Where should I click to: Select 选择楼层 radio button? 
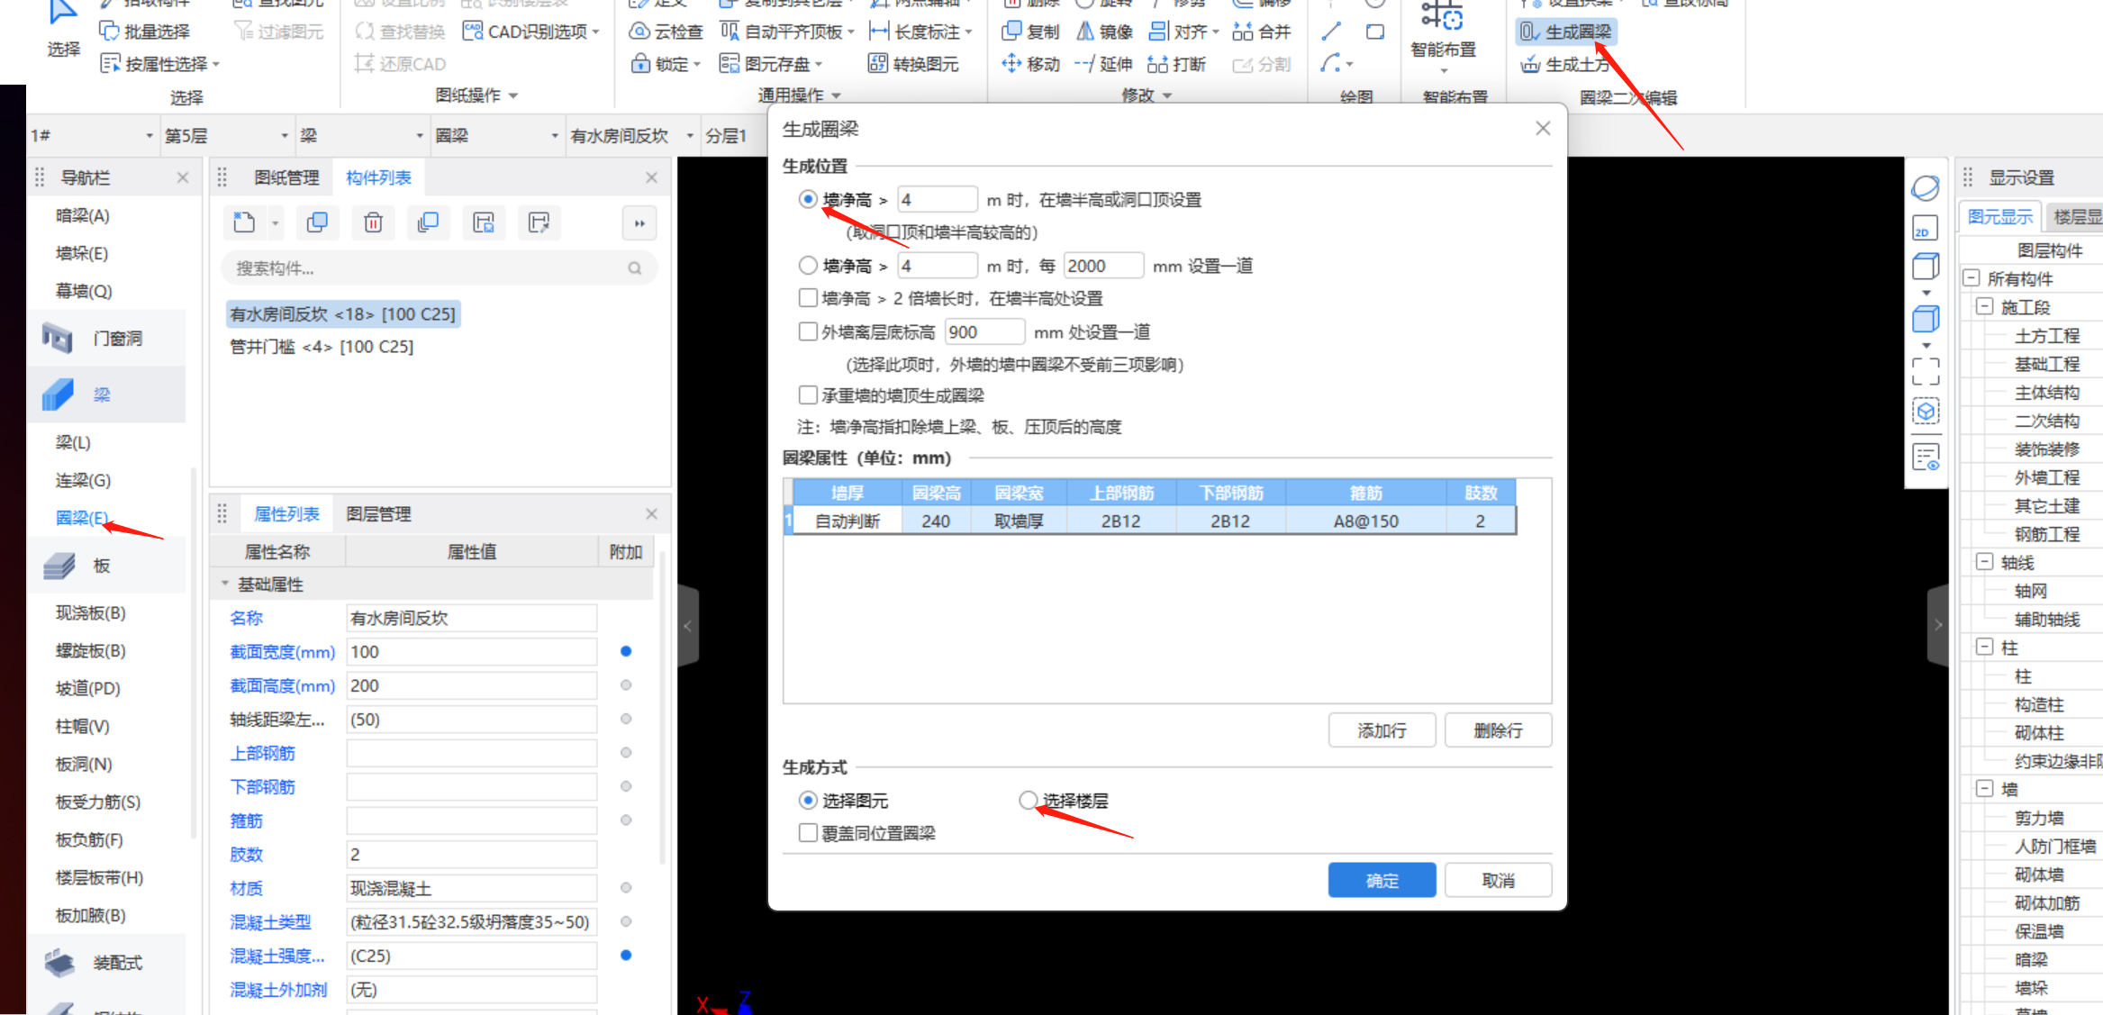point(1028,800)
